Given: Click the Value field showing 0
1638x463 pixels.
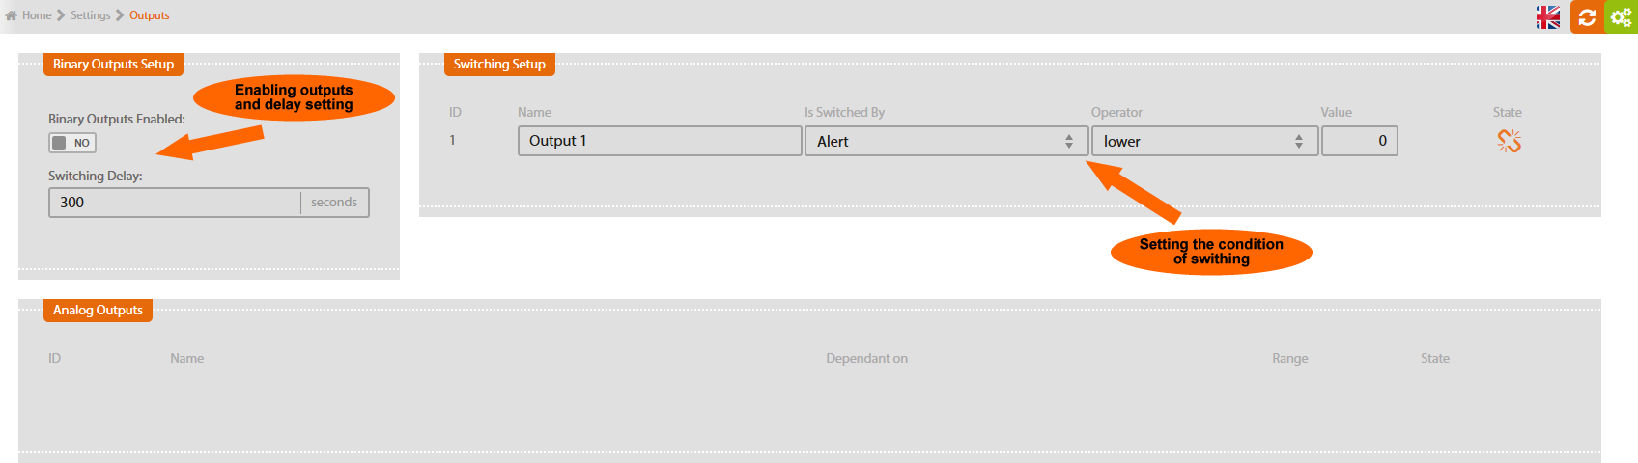Looking at the screenshot, I should [x=1359, y=141].
